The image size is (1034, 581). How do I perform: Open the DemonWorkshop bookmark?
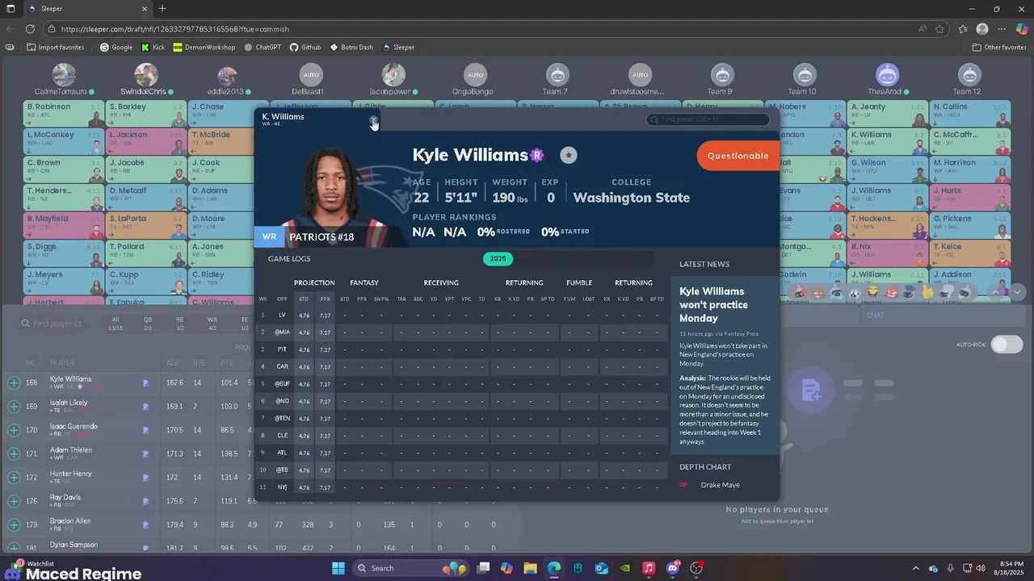[205, 47]
